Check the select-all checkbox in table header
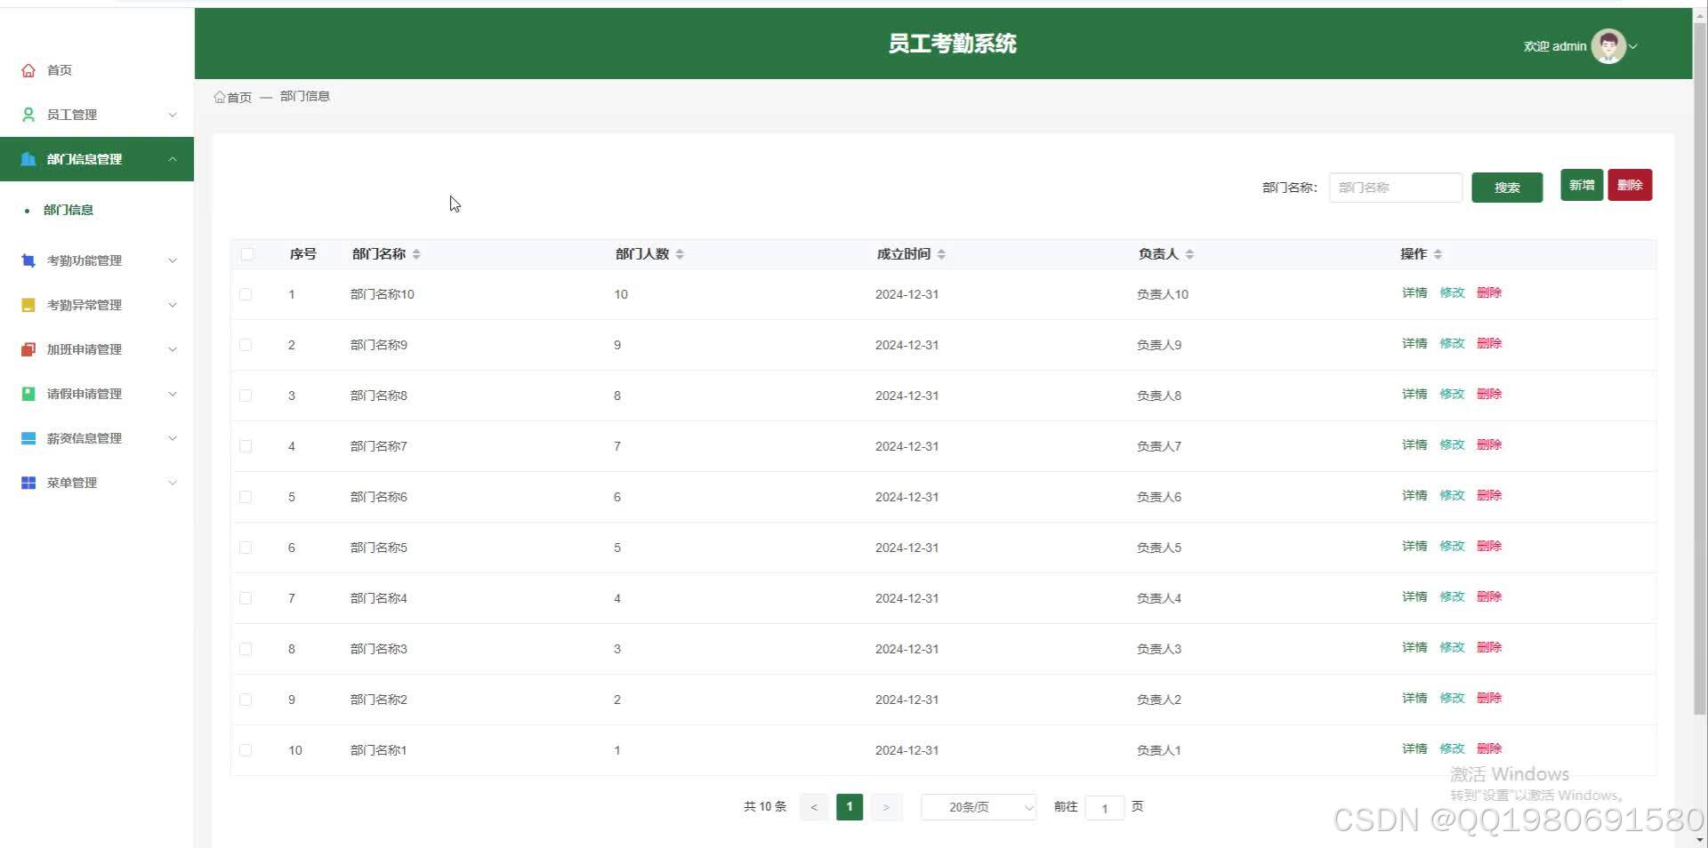The image size is (1708, 848). 246,253
